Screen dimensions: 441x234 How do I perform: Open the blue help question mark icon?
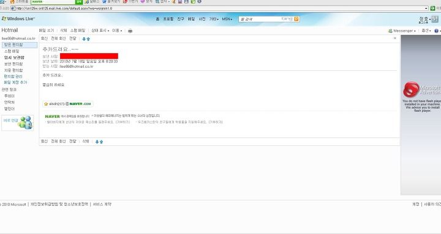point(436,31)
